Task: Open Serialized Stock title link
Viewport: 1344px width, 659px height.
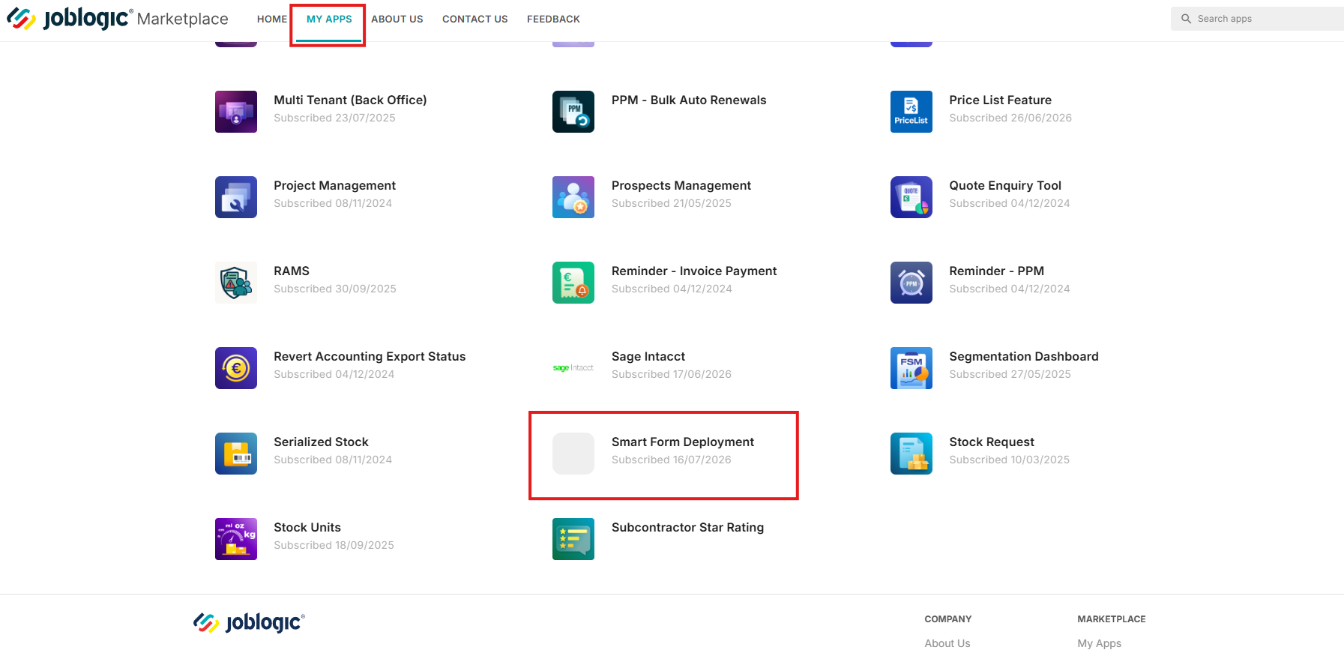Action: [321, 442]
